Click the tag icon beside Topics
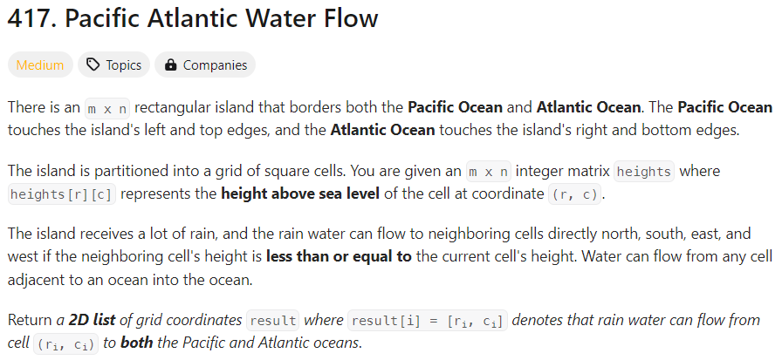The height and width of the screenshot is (360, 782). tap(93, 65)
